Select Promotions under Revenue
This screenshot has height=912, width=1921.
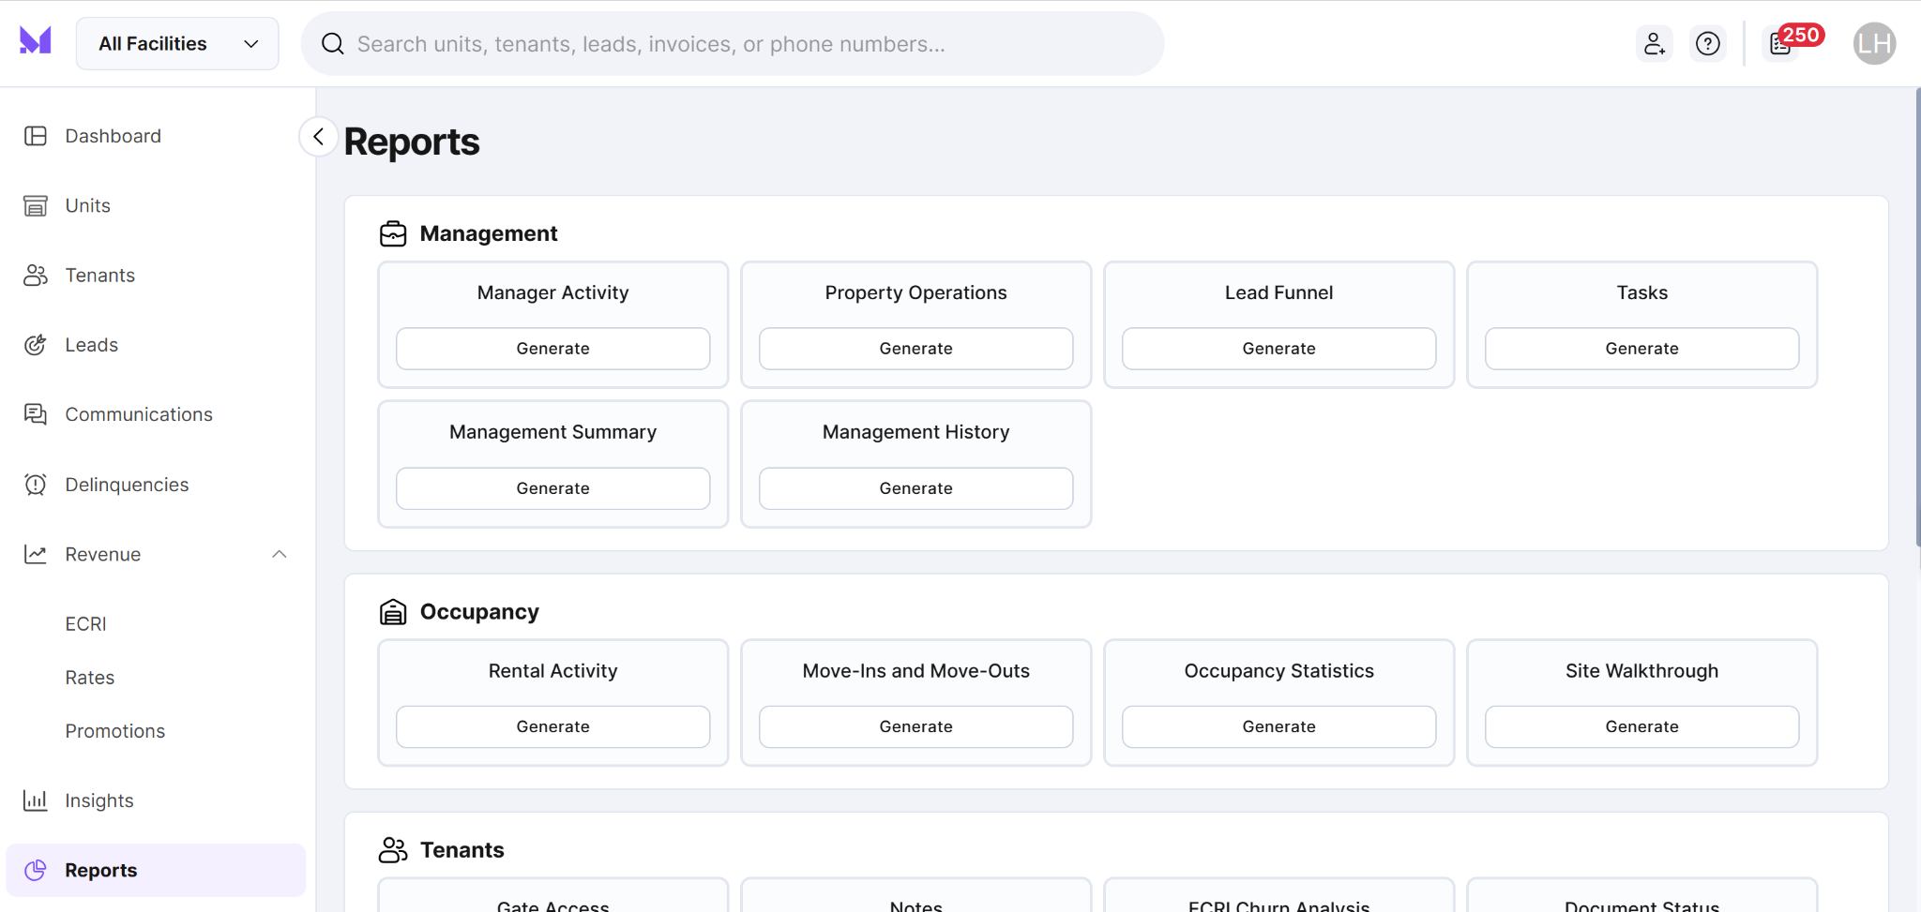pyautogui.click(x=115, y=731)
